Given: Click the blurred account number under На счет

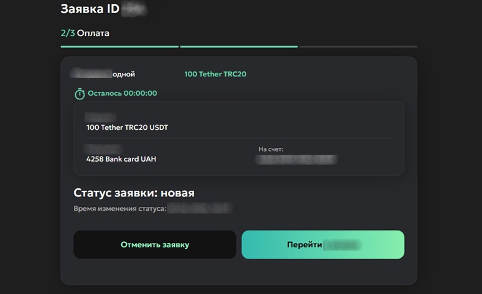Looking at the screenshot, I should (297, 160).
